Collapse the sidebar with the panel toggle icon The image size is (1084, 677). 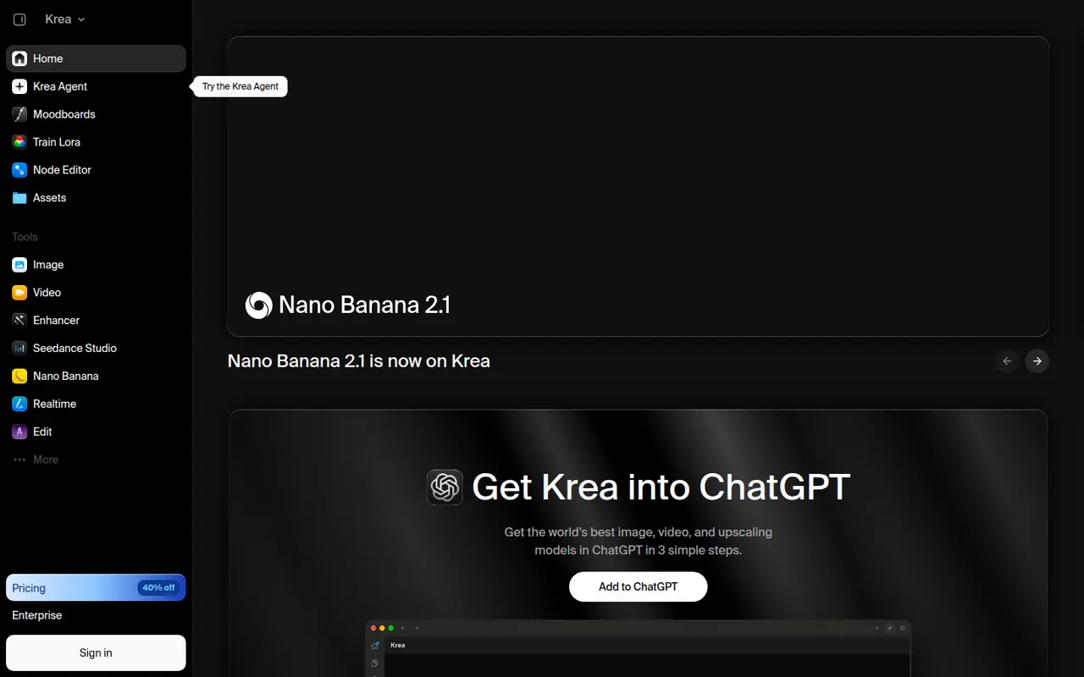pos(19,19)
